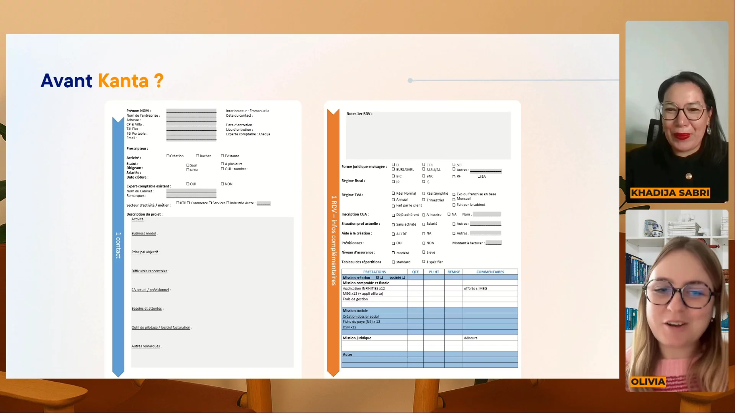
Task: Tick the Rachat checkbox
Action: coord(198,156)
